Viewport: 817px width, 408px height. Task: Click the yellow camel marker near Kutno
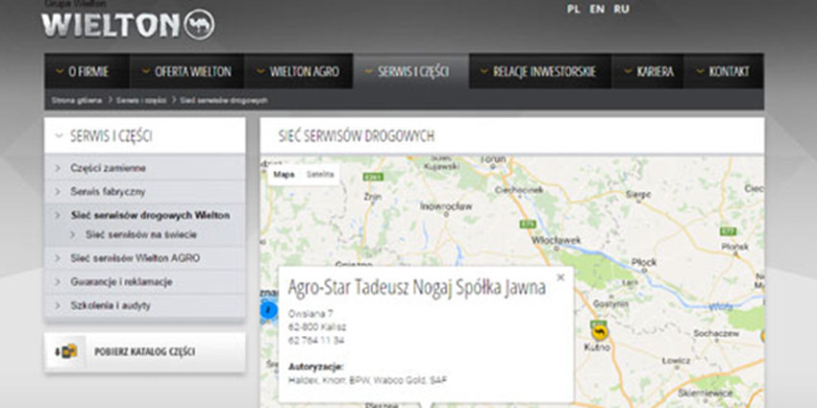coord(600,332)
